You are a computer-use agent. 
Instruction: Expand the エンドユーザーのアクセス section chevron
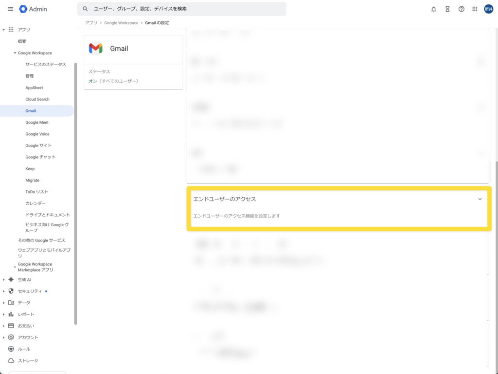480,199
